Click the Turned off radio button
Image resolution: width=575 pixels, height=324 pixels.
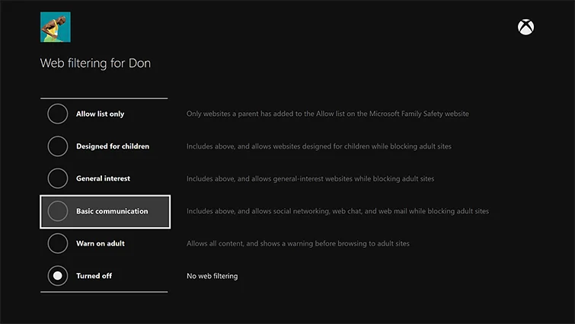tap(58, 275)
